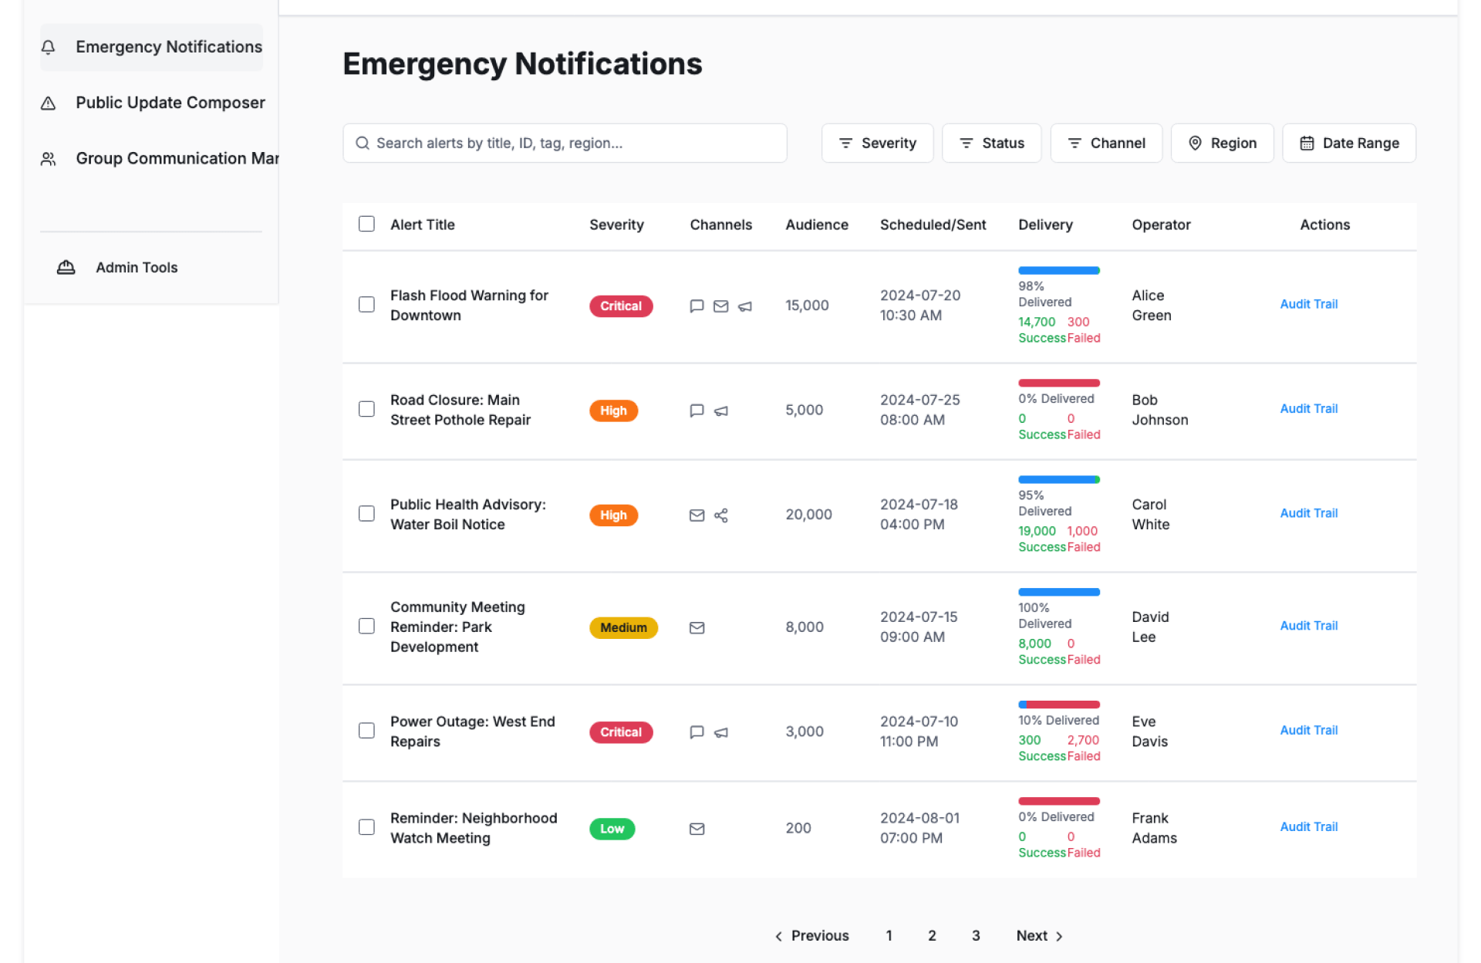Click the email envelope icon in Community Meeting row
Viewport: 1481px width, 963px height.
pos(697,628)
